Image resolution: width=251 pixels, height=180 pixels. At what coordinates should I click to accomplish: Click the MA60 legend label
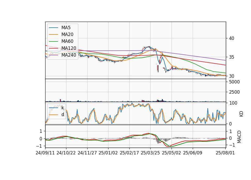67,41
